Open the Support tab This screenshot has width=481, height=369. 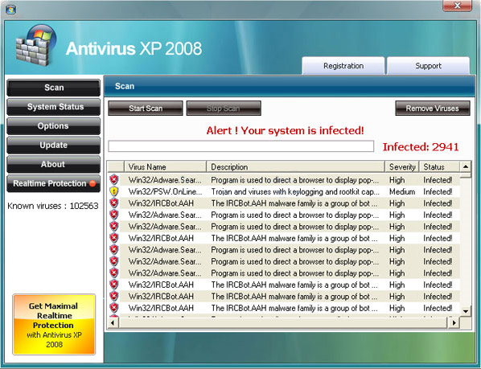pyautogui.click(x=428, y=66)
